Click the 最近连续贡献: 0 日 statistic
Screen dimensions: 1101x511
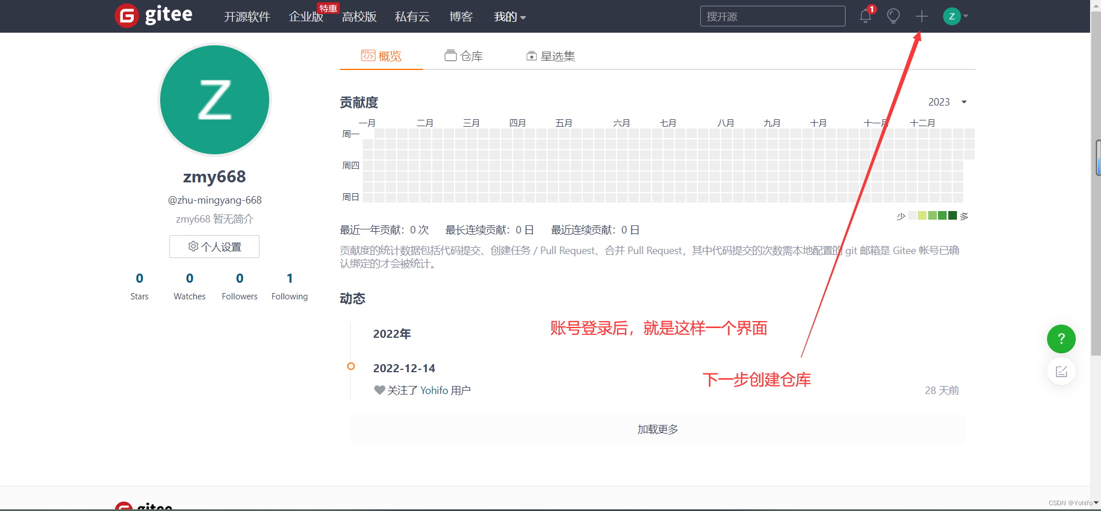596,230
